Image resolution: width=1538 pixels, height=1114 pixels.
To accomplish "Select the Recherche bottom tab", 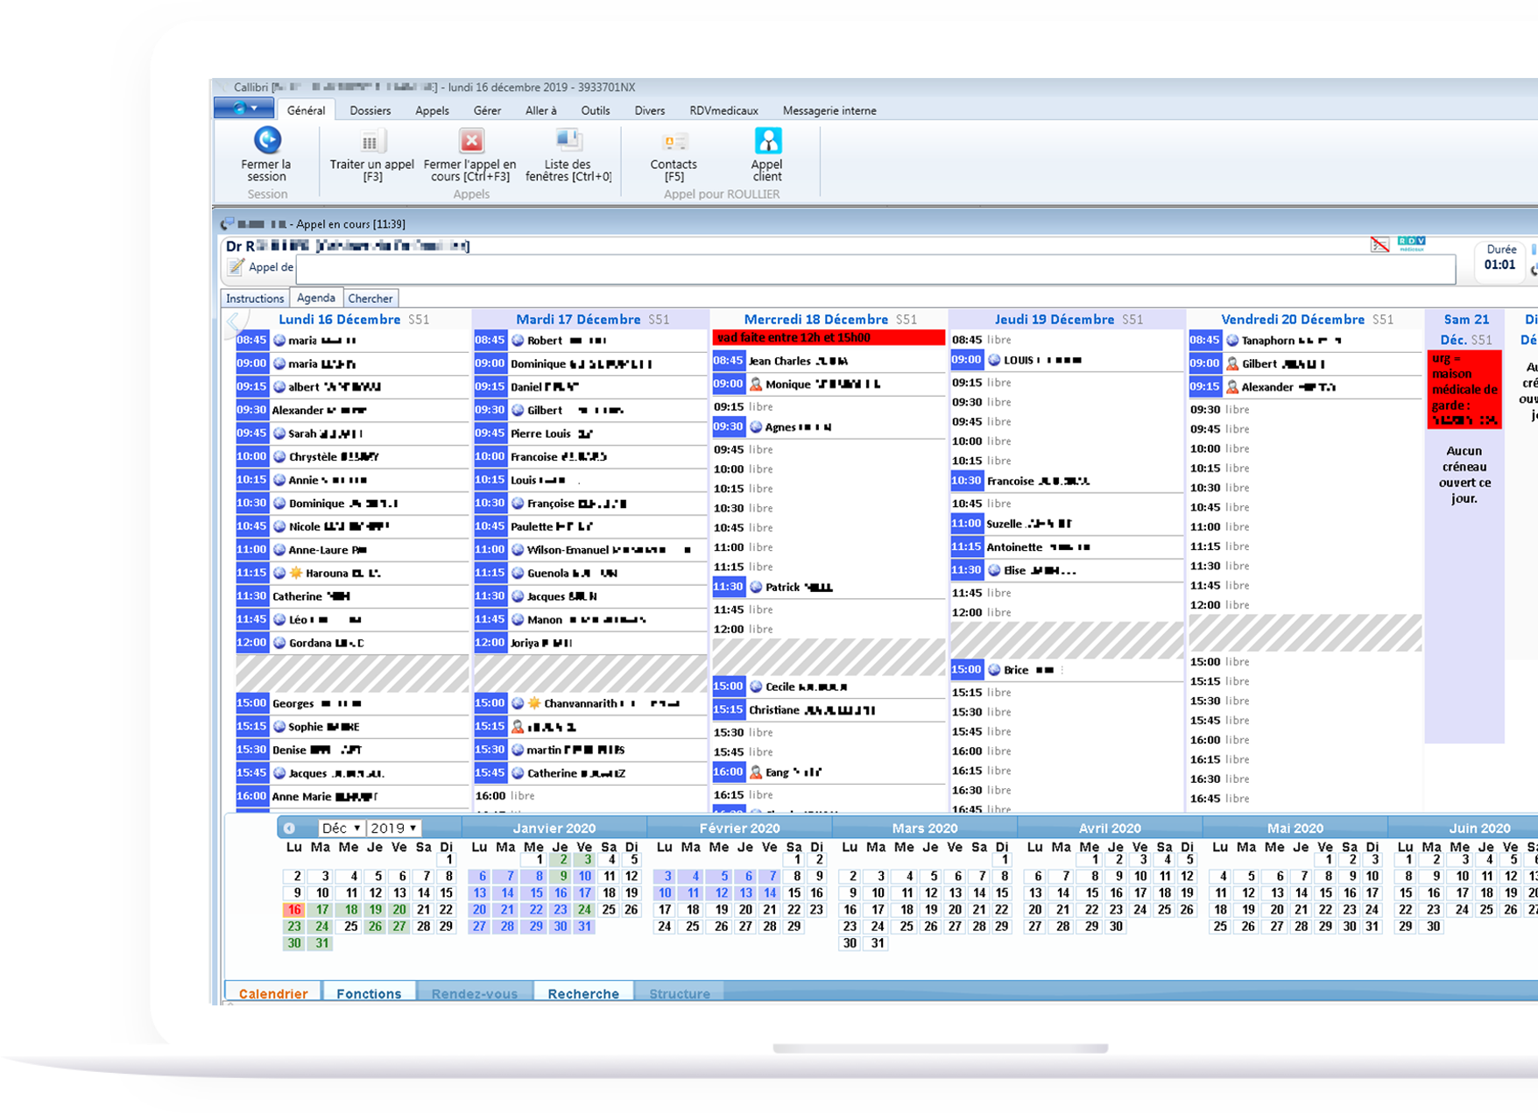I will tap(583, 993).
